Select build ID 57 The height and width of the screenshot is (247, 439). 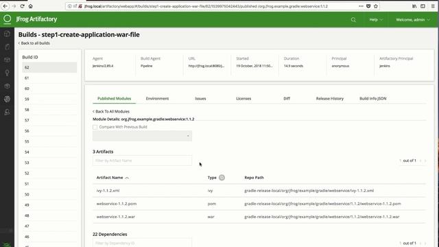[49, 121]
